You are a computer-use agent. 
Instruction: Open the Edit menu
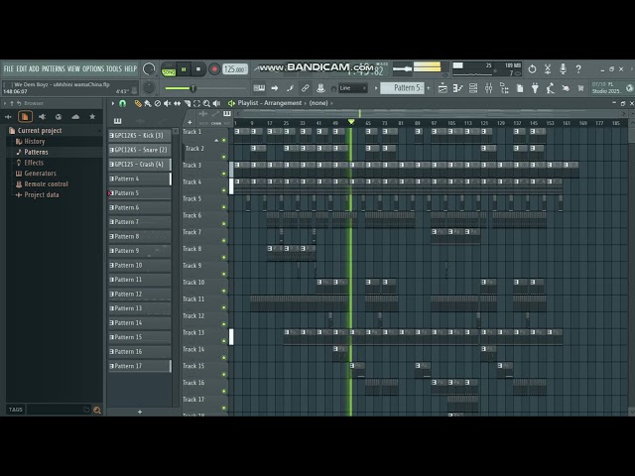[x=21, y=68]
